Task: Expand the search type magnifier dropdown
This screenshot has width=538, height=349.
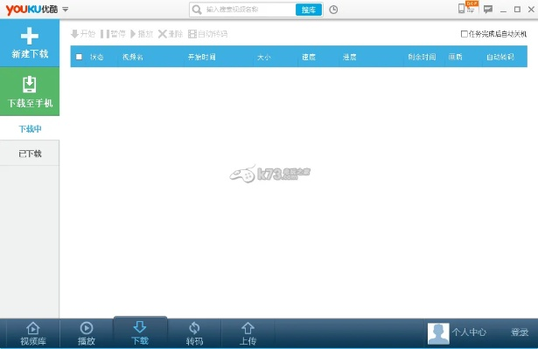Action: pos(198,10)
